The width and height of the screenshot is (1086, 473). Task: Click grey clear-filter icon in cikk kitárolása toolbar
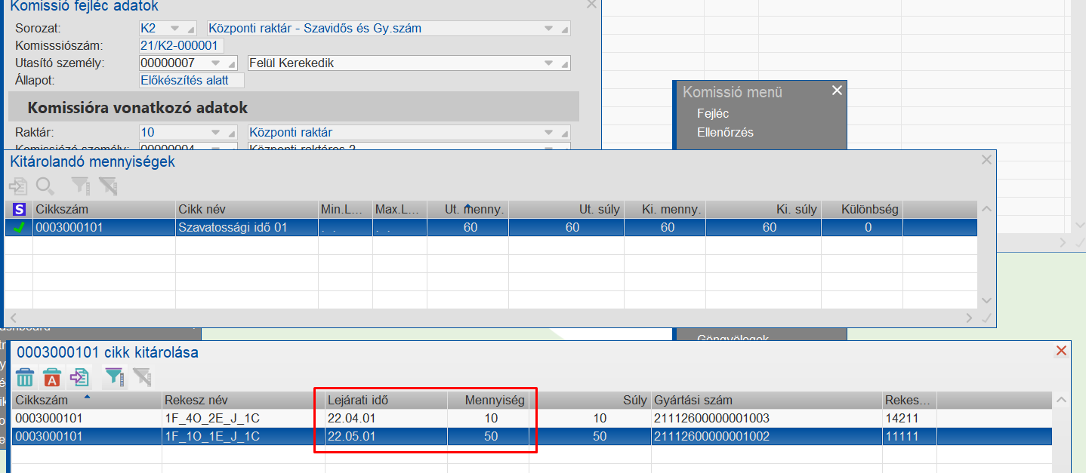coord(141,376)
